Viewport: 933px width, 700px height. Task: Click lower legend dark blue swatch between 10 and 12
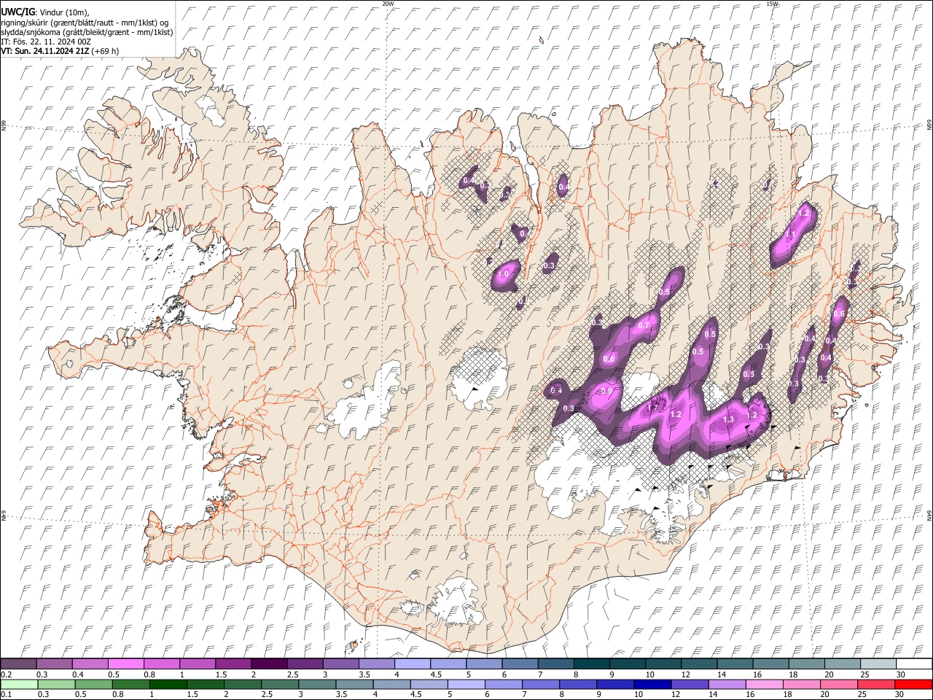(x=652, y=684)
